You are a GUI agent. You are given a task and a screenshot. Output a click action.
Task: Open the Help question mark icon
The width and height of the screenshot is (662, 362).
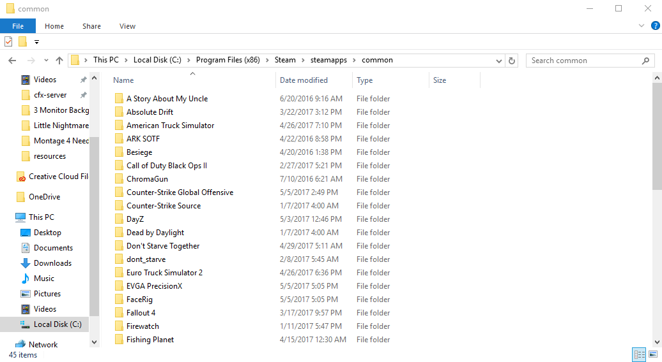(655, 25)
